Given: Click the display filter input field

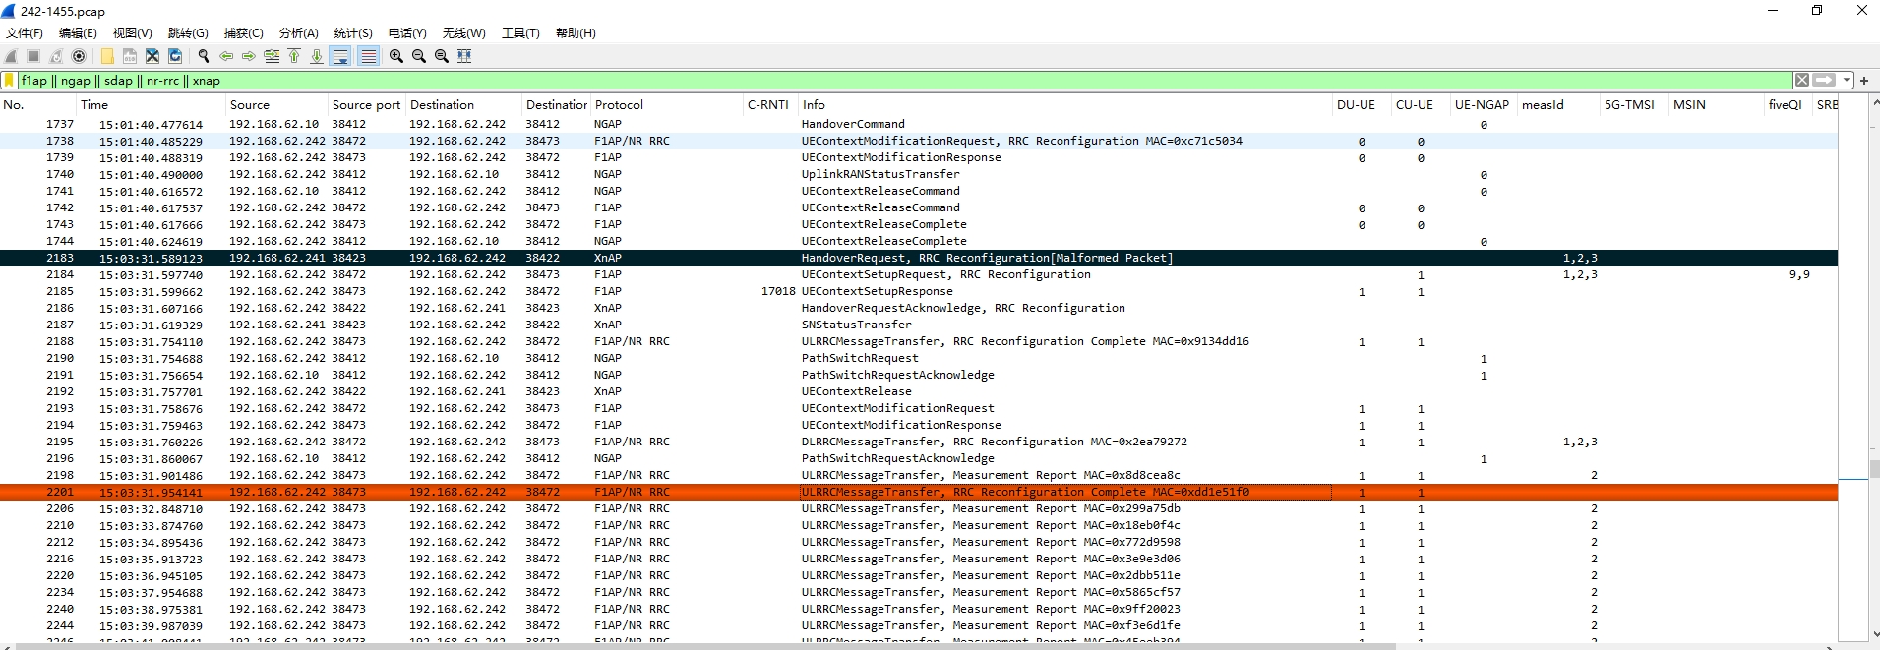Looking at the screenshot, I should (x=905, y=81).
